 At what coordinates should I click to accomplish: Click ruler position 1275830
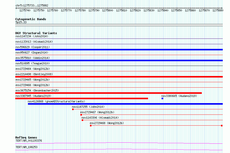(149, 10)
